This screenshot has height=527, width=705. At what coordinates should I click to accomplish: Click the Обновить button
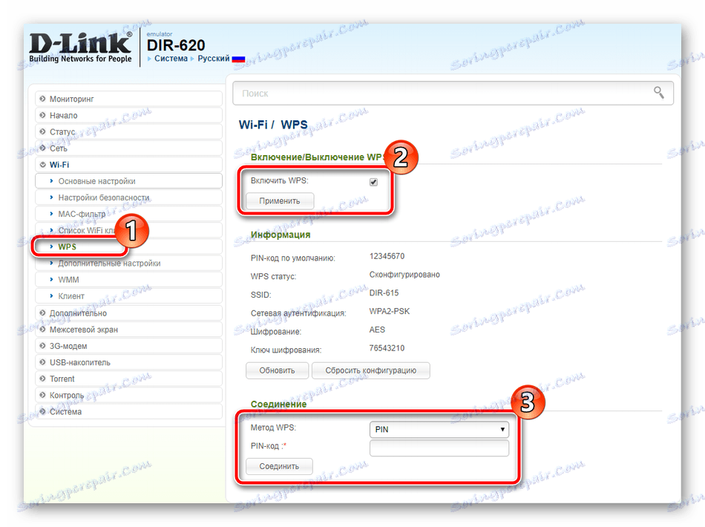277,370
